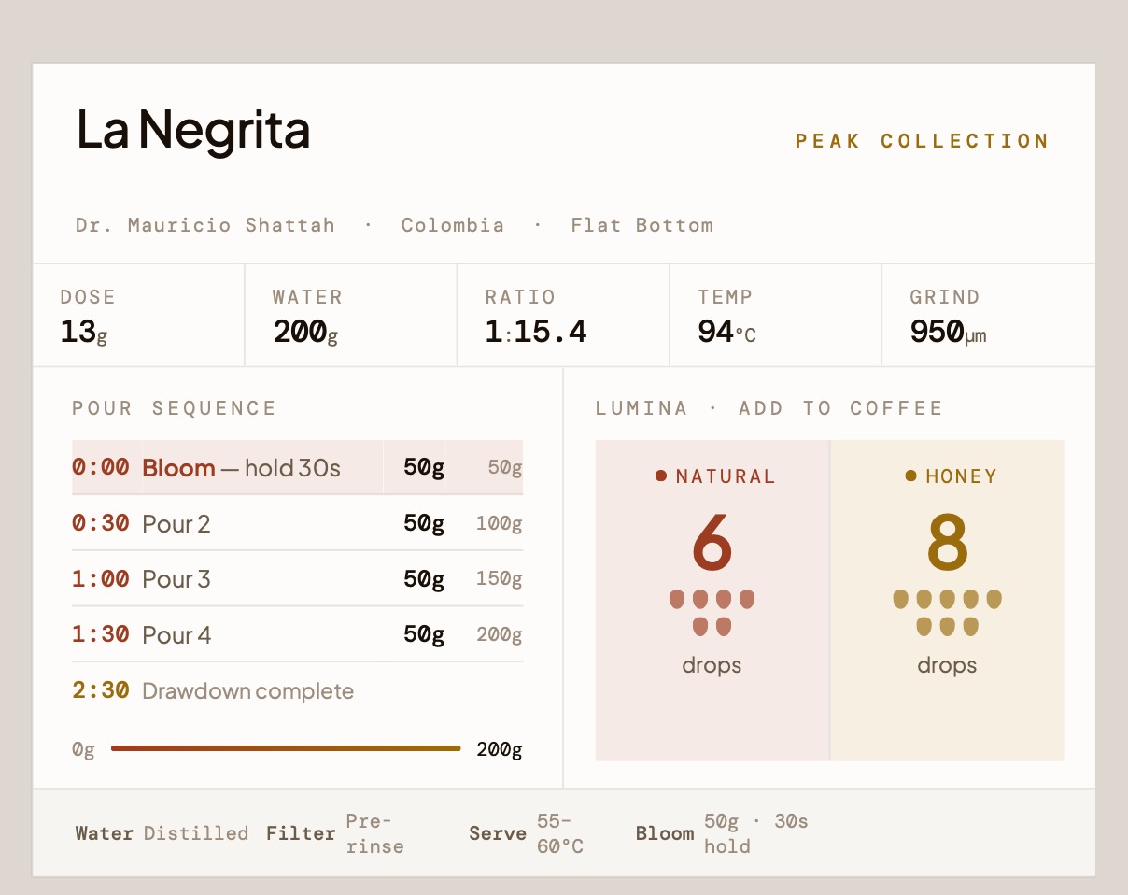Click the 200g progress end label

point(500,749)
